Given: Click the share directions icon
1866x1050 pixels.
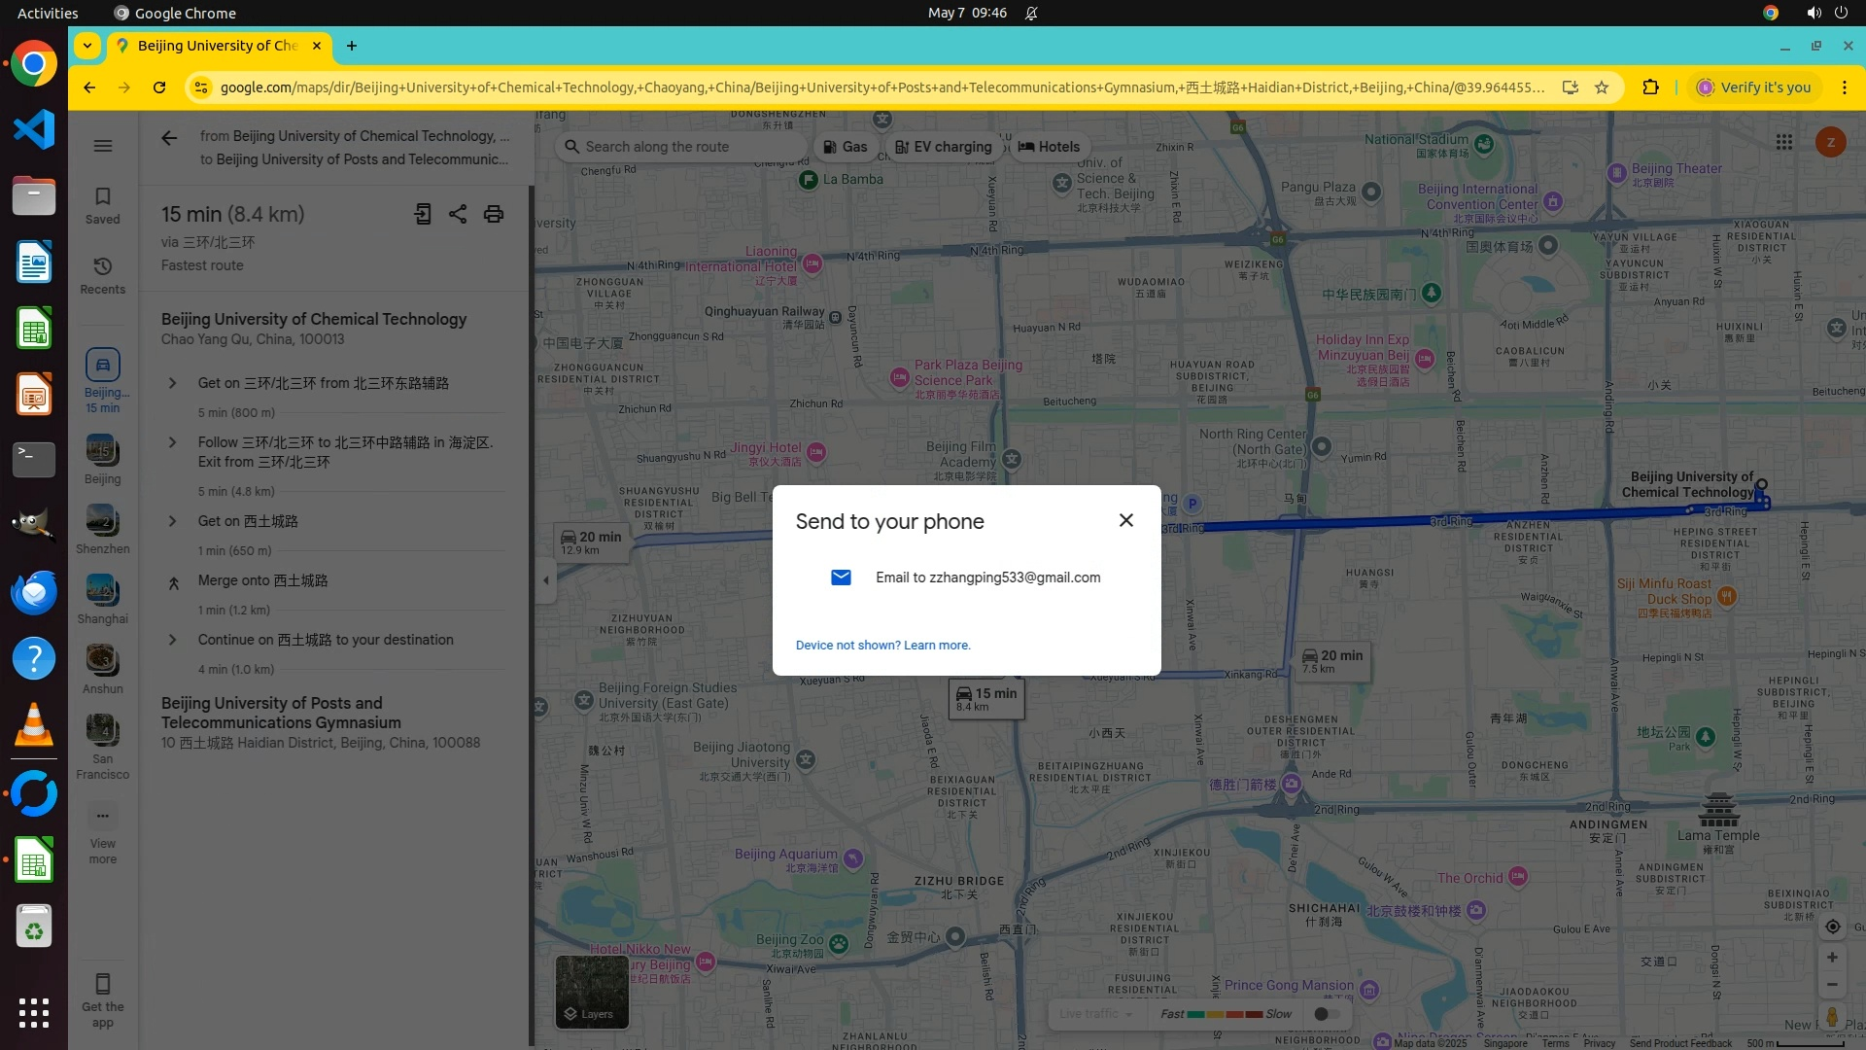Looking at the screenshot, I should [458, 214].
